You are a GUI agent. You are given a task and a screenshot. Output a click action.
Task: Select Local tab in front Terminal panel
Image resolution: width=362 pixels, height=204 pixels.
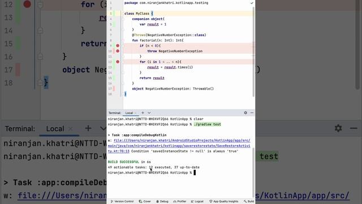tap(129, 113)
